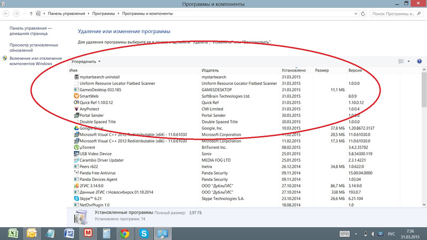The image size is (427, 240).
Task: Open the Skype taskbar icon
Action: pos(143,233)
